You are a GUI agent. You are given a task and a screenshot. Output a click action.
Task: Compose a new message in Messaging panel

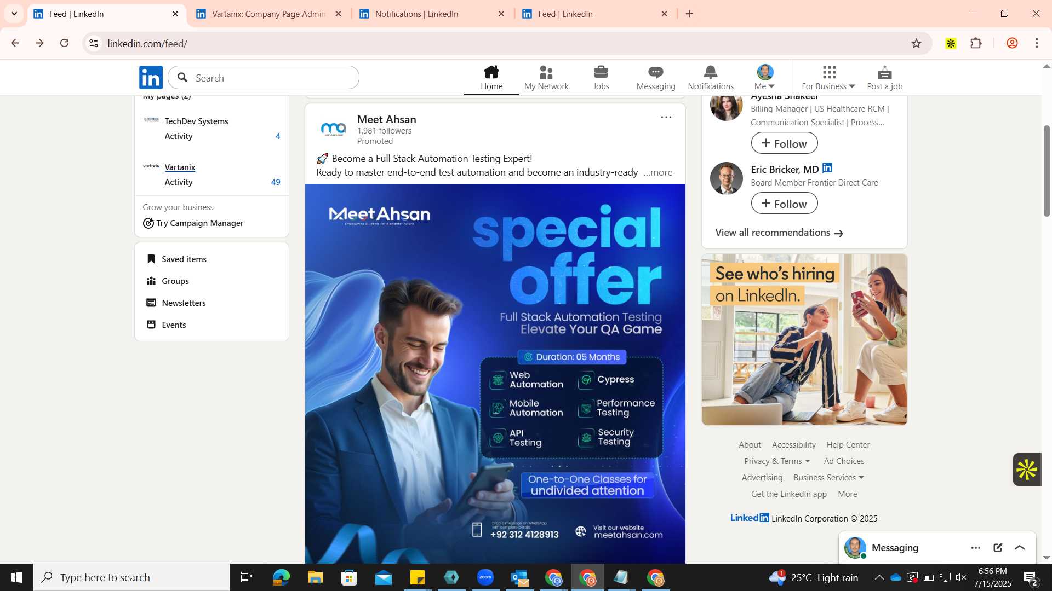click(x=998, y=547)
